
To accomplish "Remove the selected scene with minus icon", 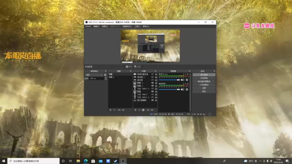I will click(x=114, y=110).
